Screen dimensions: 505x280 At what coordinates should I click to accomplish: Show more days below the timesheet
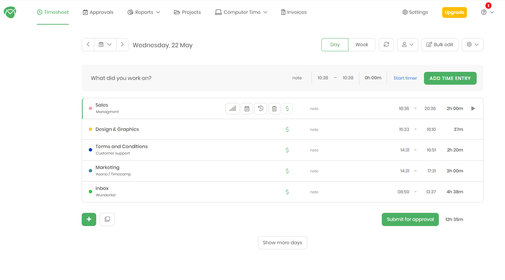point(282,243)
